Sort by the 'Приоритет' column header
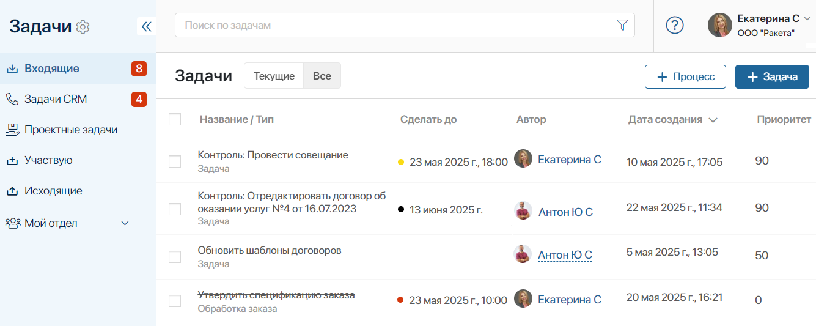 (x=784, y=119)
